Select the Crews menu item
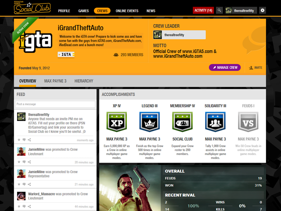Viewport: 281px width, 211px height. point(102,11)
